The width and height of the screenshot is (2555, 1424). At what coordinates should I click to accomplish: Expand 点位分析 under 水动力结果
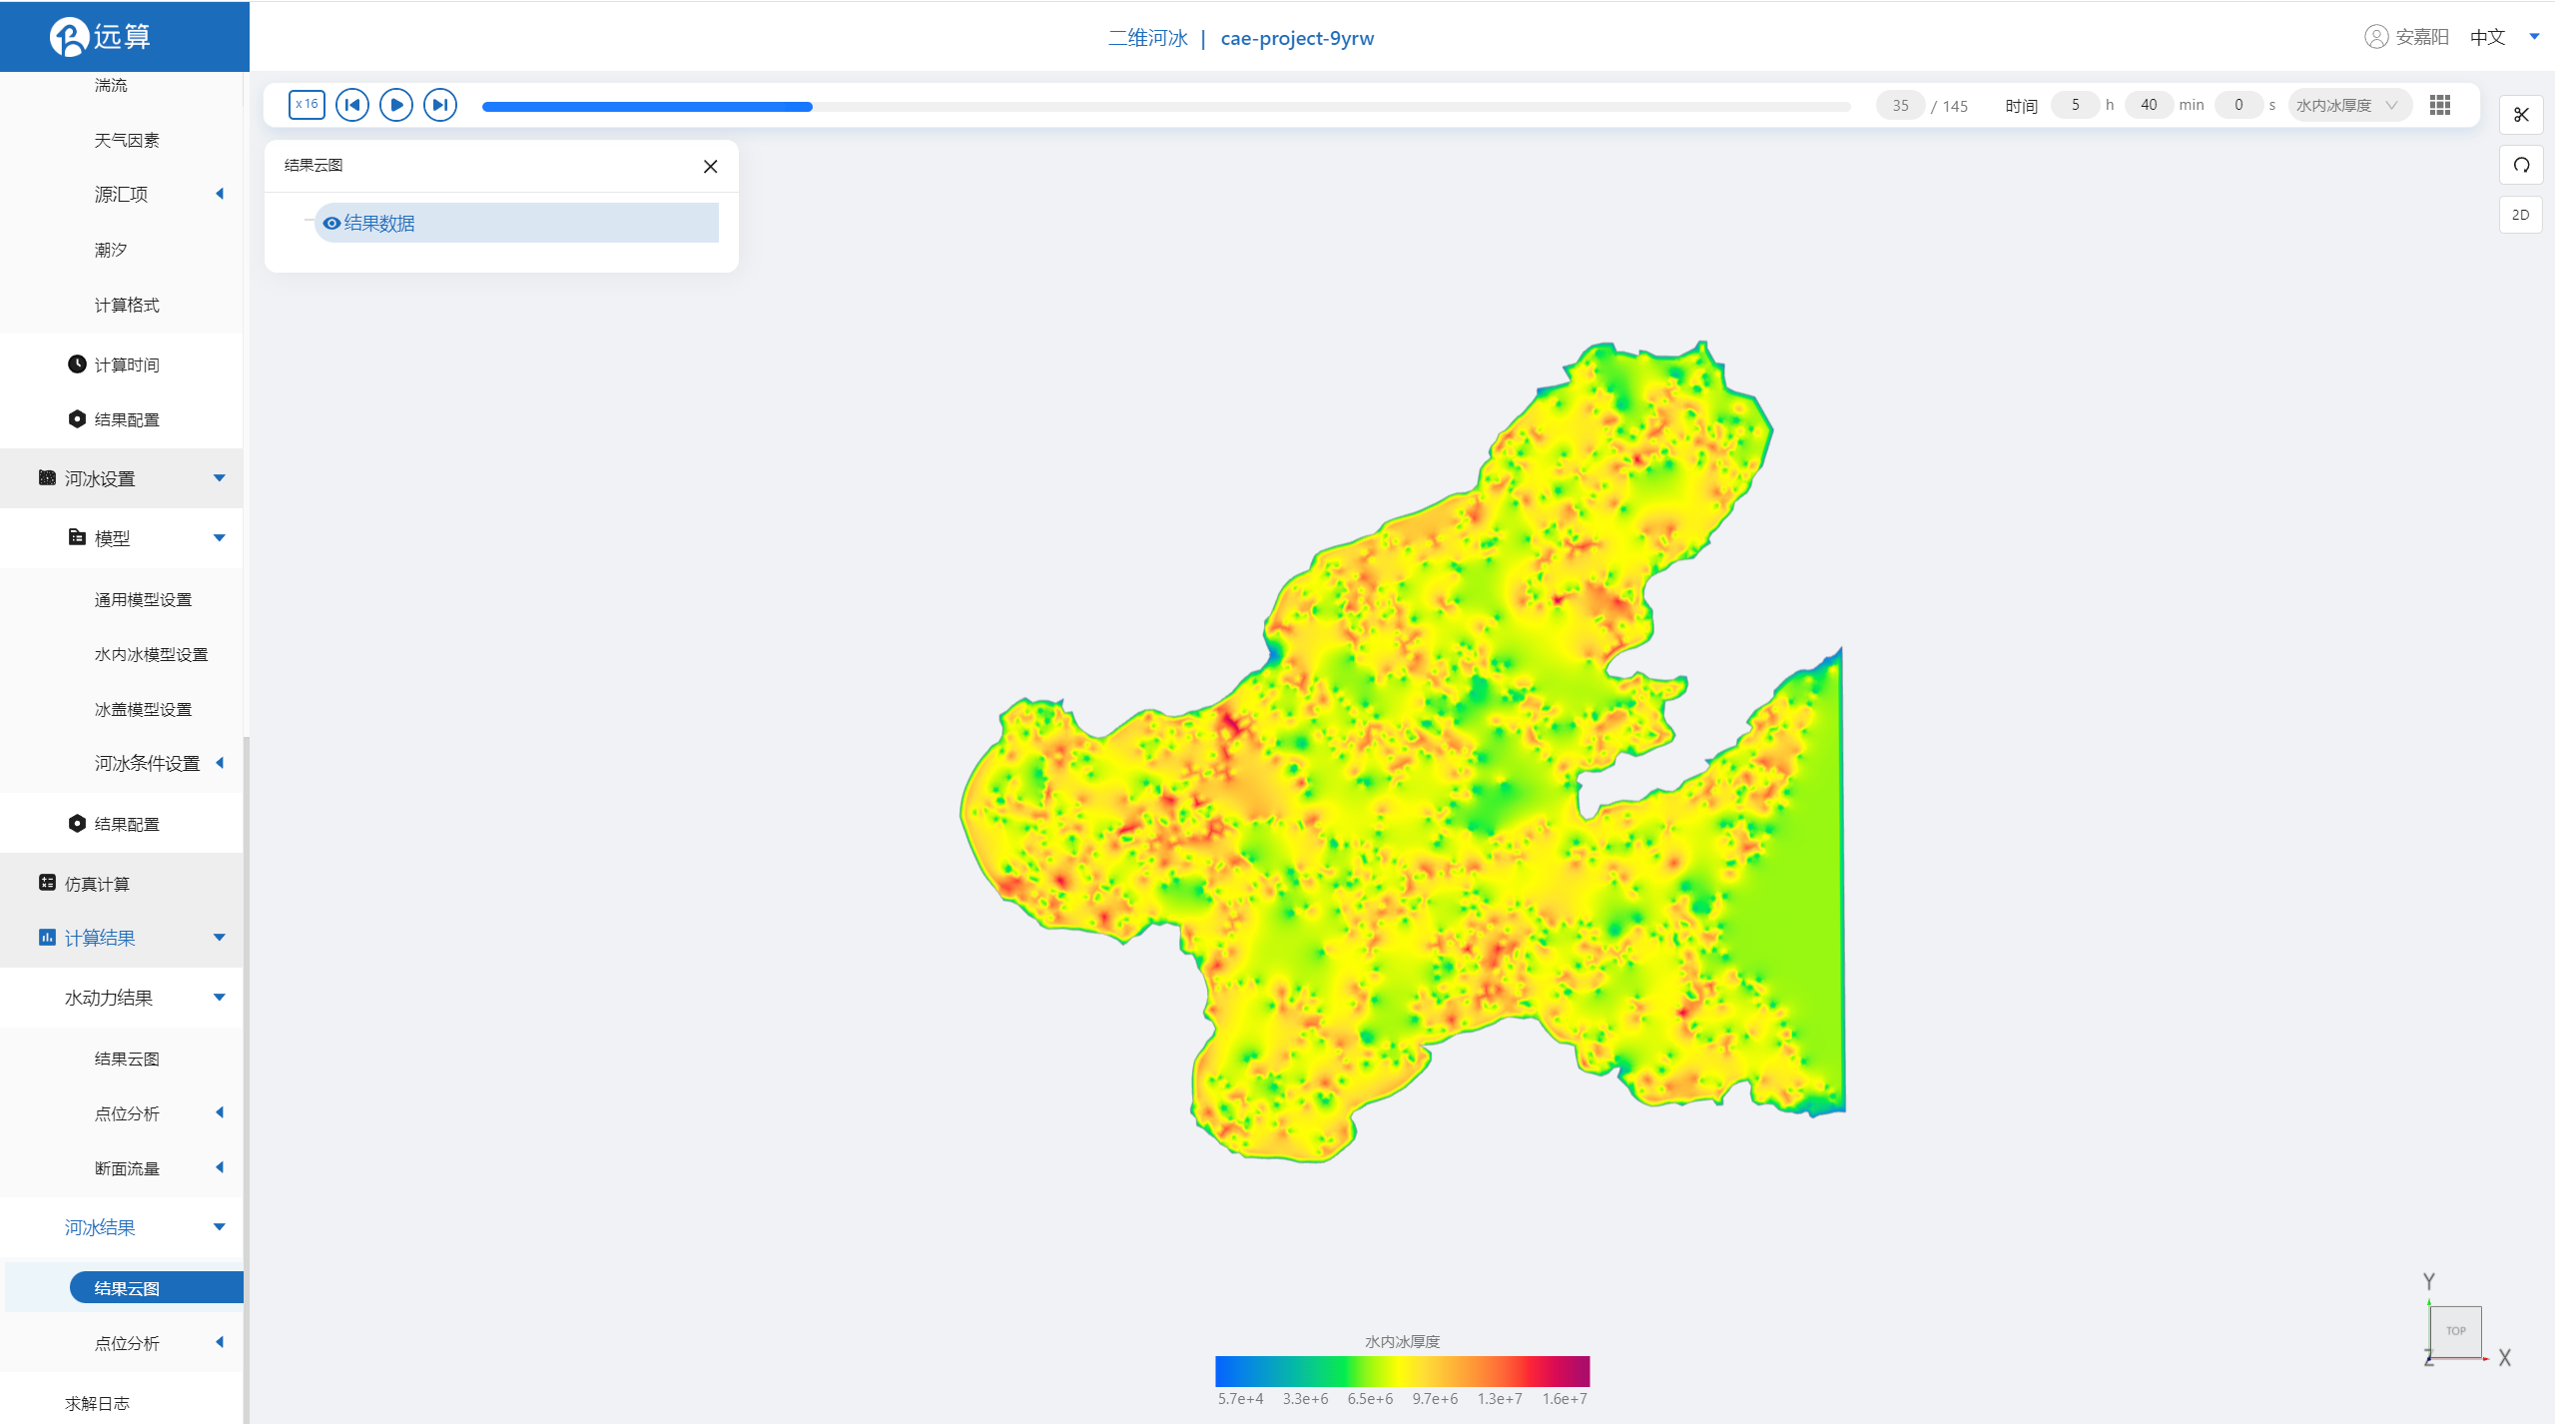pos(220,1113)
